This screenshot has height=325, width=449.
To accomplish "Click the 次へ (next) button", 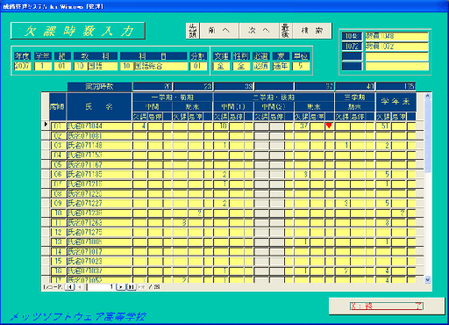I will pyautogui.click(x=259, y=31).
